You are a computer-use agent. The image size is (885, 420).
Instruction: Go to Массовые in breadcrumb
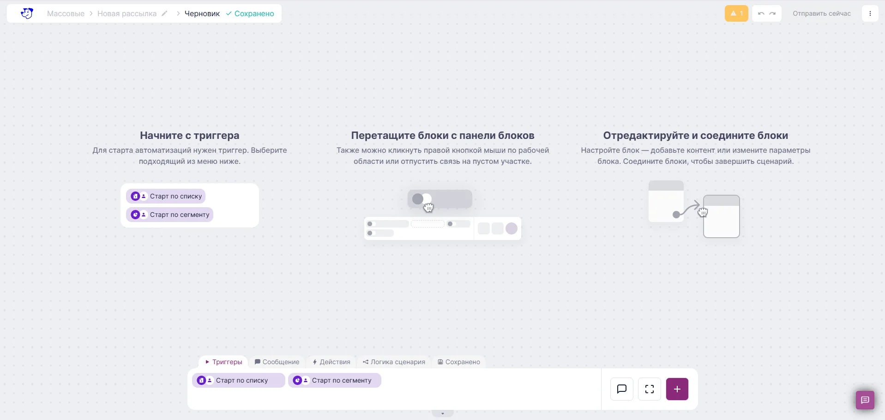point(66,13)
